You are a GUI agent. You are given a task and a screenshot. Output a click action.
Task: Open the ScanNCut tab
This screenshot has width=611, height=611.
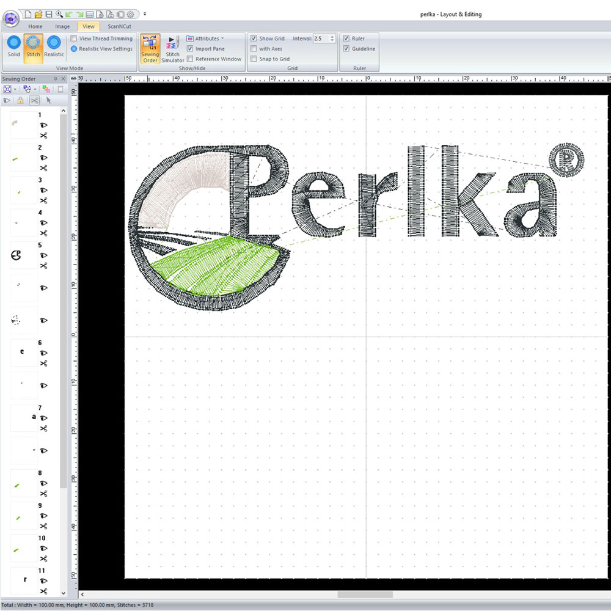(119, 26)
